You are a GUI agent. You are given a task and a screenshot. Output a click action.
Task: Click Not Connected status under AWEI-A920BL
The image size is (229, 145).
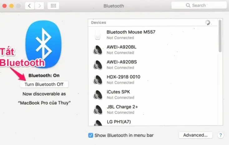tap(120, 53)
